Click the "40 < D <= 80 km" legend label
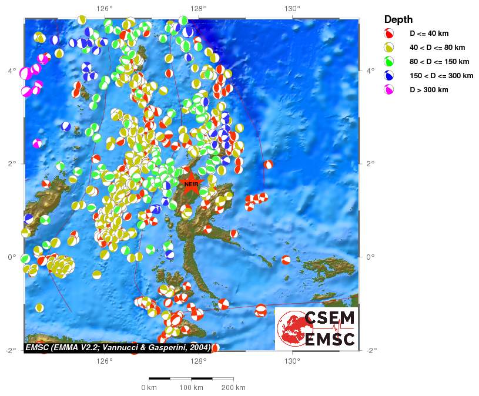This screenshot has height=396, width=479. (x=437, y=48)
